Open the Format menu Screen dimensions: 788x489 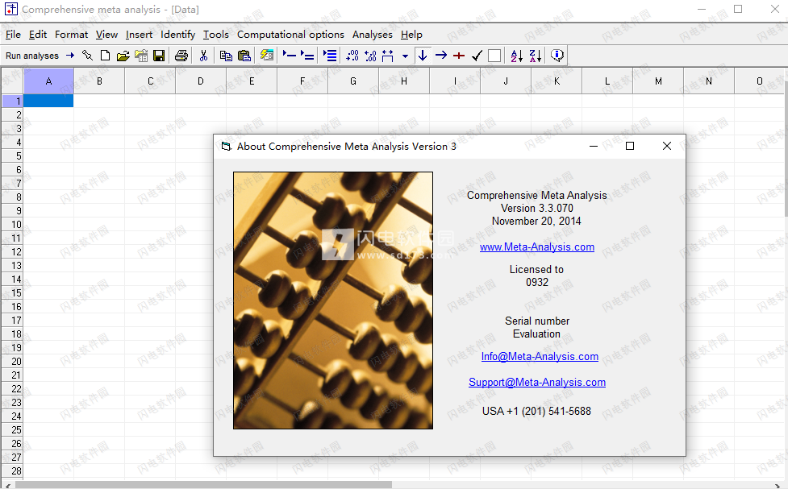[x=71, y=34]
